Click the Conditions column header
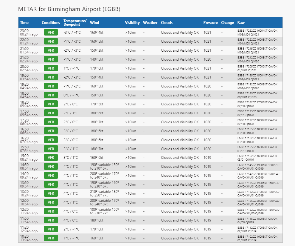Image resolution: width=295 pixels, height=246 pixels. pyautogui.click(x=51, y=23)
